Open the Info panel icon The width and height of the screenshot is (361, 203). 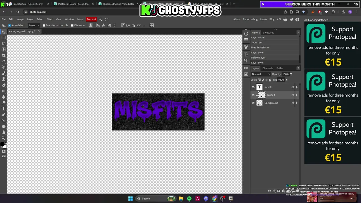tap(246, 34)
